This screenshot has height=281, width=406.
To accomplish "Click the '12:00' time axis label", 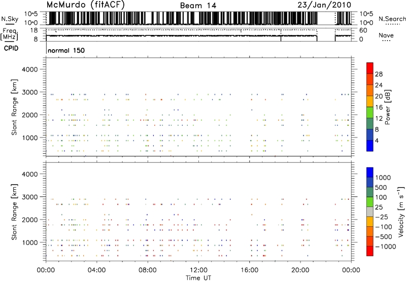I will (x=198, y=270).
